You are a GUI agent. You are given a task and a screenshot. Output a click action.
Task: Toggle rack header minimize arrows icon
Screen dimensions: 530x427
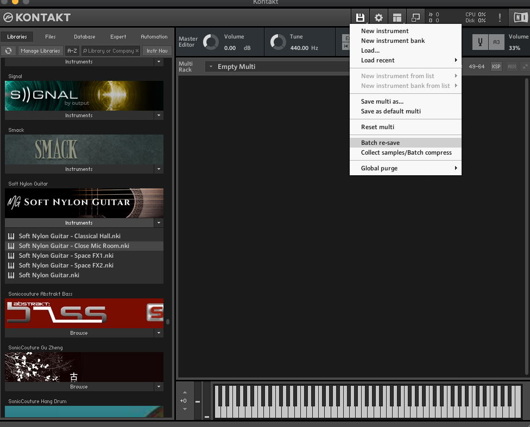coord(525,67)
